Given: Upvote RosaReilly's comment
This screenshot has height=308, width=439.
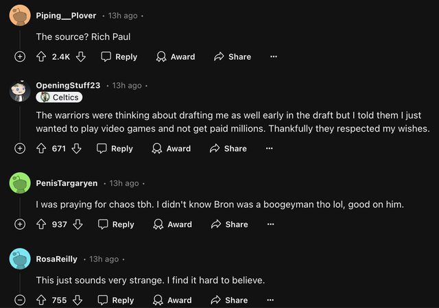Looking at the screenshot, I should coord(41,300).
